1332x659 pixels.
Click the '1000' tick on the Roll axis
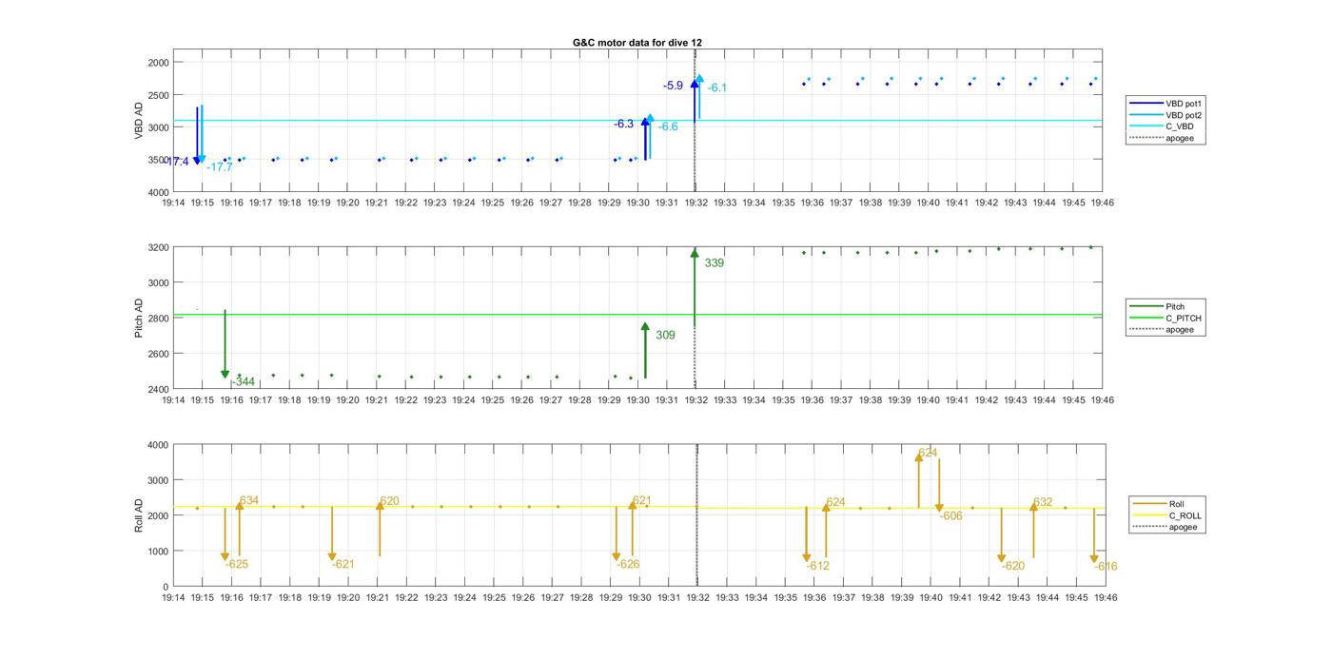[158, 552]
